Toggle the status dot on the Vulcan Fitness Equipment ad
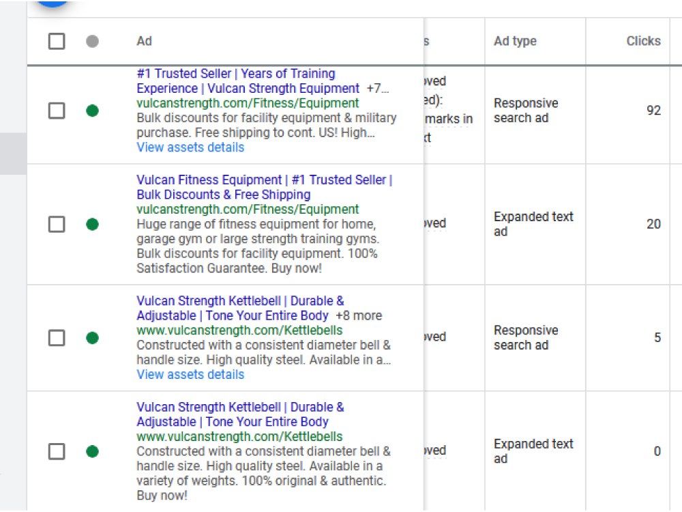This screenshot has width=682, height=512. (x=92, y=224)
